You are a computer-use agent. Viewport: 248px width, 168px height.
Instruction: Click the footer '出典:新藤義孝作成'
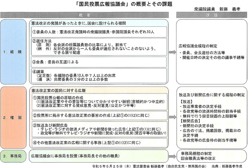coord(227,166)
